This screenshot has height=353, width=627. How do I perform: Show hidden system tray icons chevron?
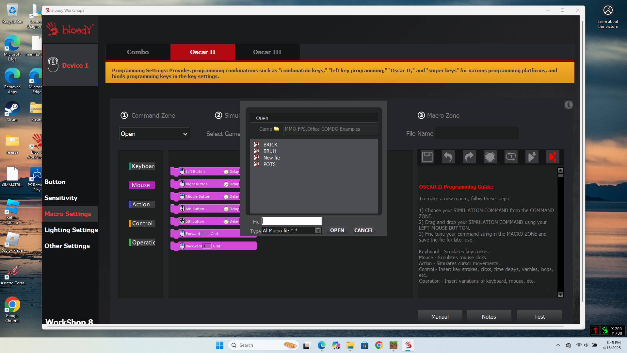click(558, 345)
